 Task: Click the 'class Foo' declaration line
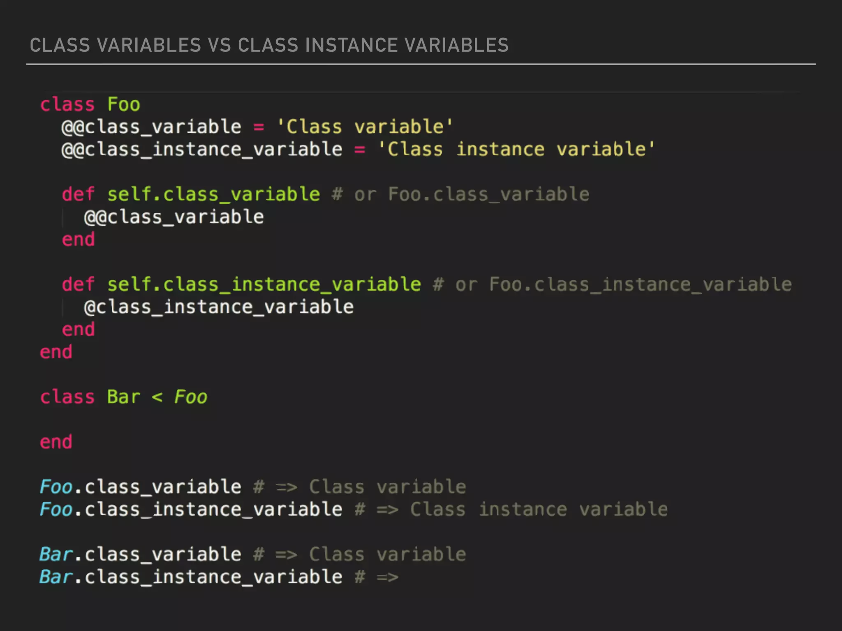coord(90,104)
